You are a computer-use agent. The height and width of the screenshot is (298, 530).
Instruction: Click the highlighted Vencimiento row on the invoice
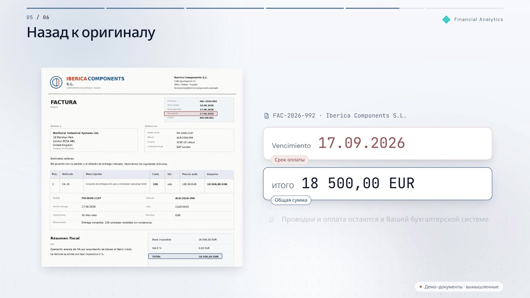point(191,114)
